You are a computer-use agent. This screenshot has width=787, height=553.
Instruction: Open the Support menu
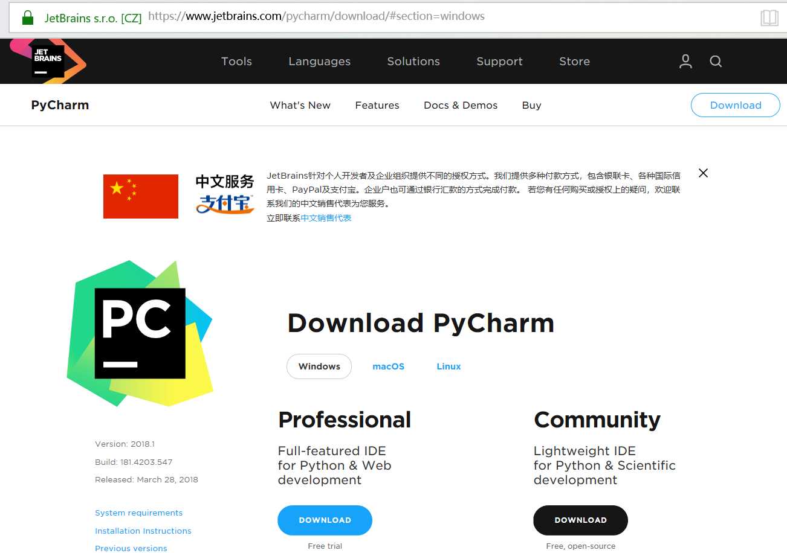[499, 62]
